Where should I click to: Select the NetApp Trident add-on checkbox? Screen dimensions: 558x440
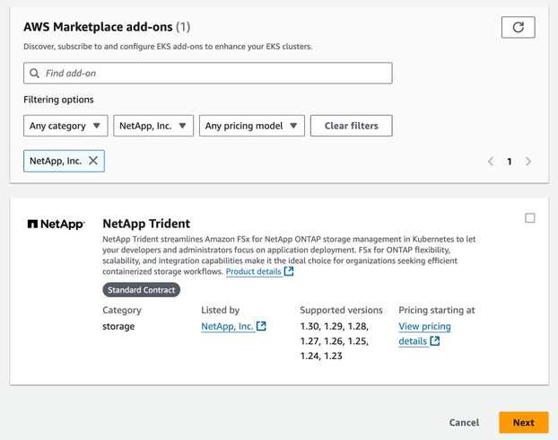click(530, 218)
